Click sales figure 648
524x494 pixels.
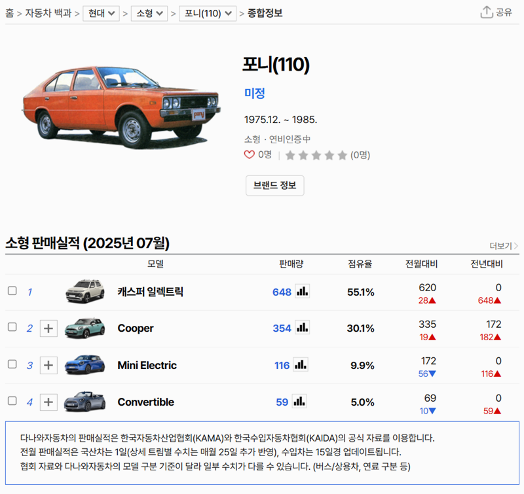coord(282,292)
